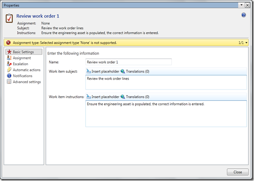Click Insert placeholder for Work item subject
Image resolution: width=254 pixels, height=181 pixels.
click(103, 71)
